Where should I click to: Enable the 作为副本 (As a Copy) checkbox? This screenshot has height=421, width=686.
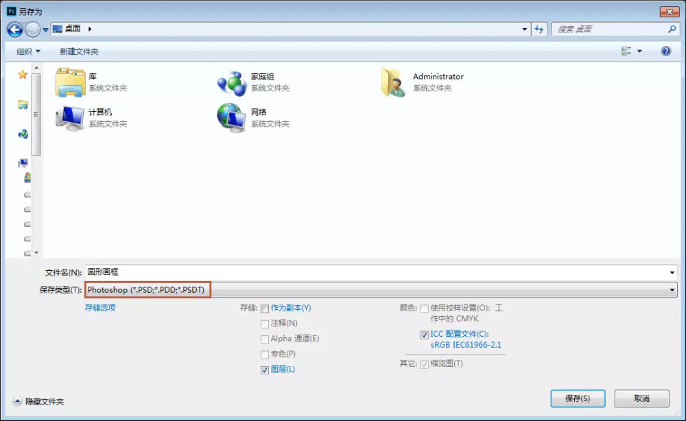click(x=265, y=308)
